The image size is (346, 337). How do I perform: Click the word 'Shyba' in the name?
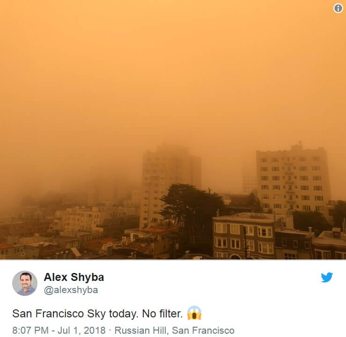pos(88,278)
